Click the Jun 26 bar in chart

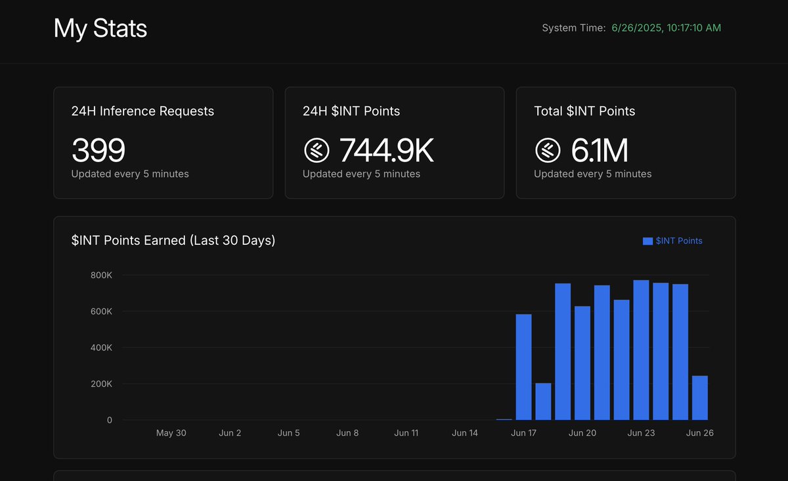pyautogui.click(x=700, y=398)
